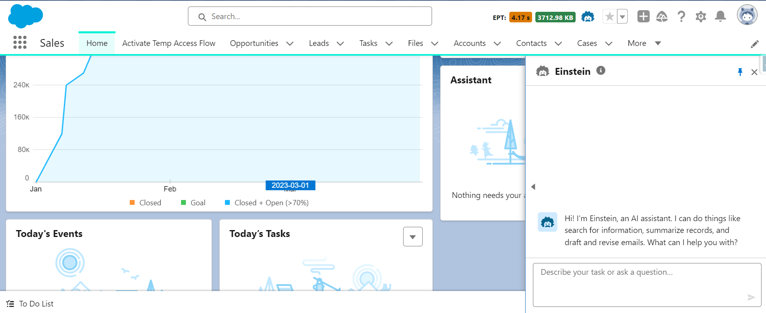The image size is (766, 313).
Task: Open the Cases tab
Action: coord(587,43)
